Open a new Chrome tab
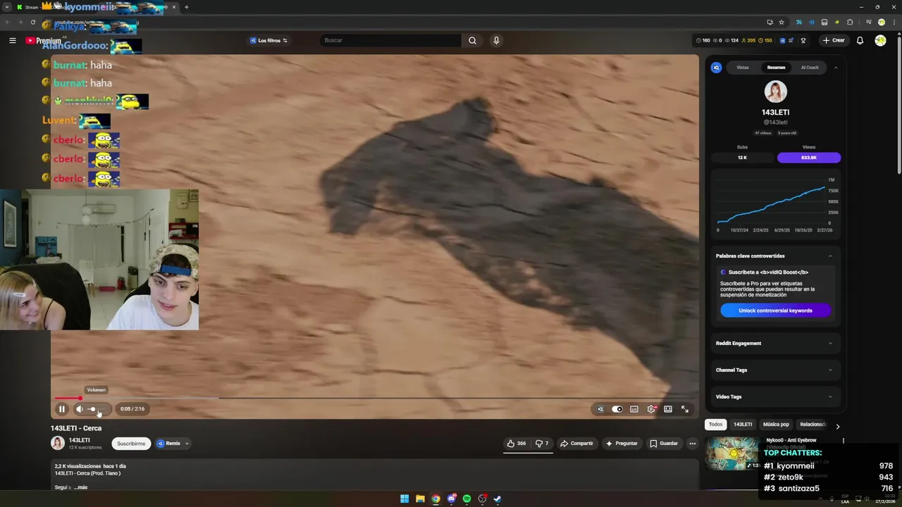 pos(186,7)
